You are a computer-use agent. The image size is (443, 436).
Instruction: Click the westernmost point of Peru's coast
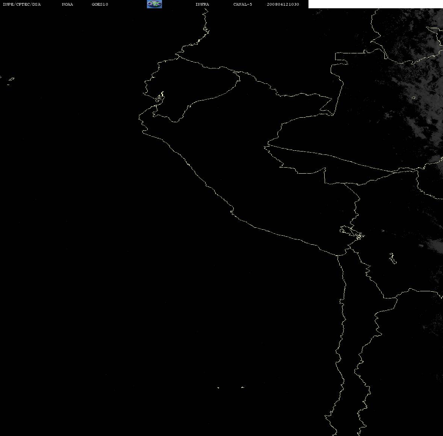click(x=139, y=116)
